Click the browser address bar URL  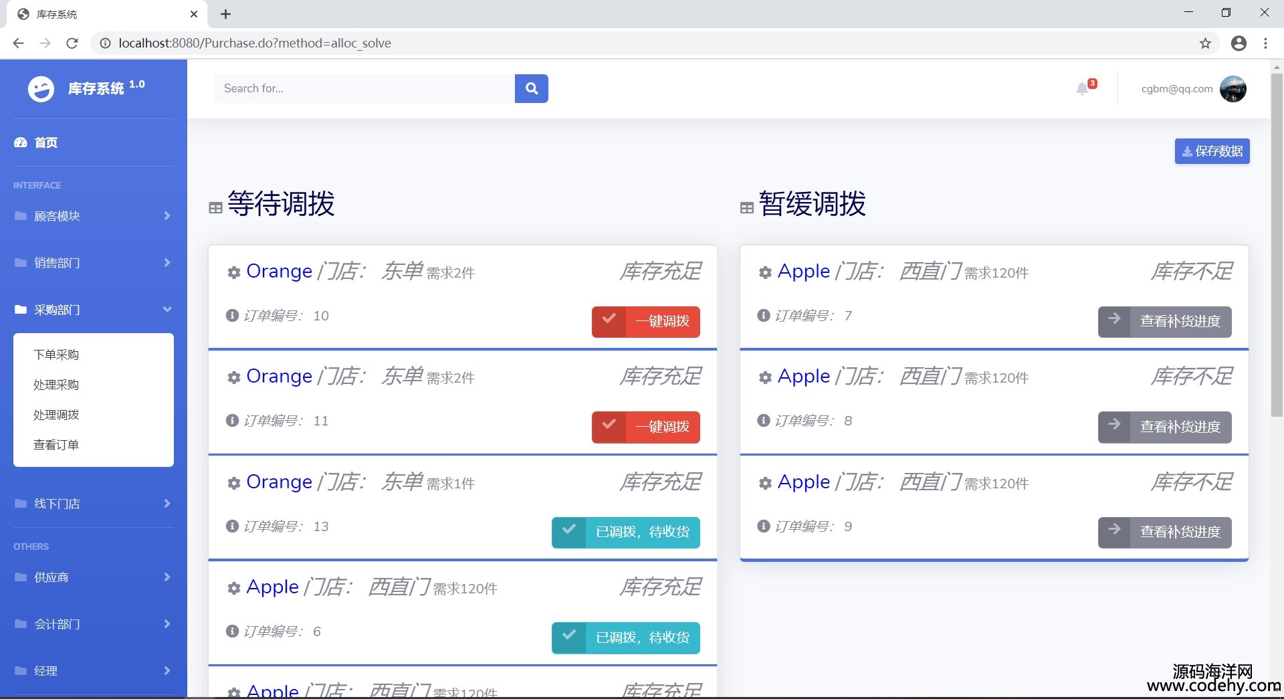click(255, 43)
